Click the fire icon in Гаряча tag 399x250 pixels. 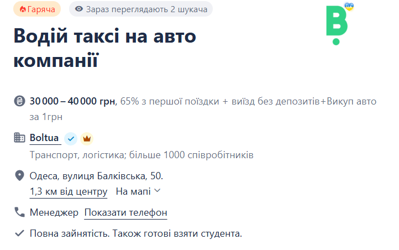point(23,9)
